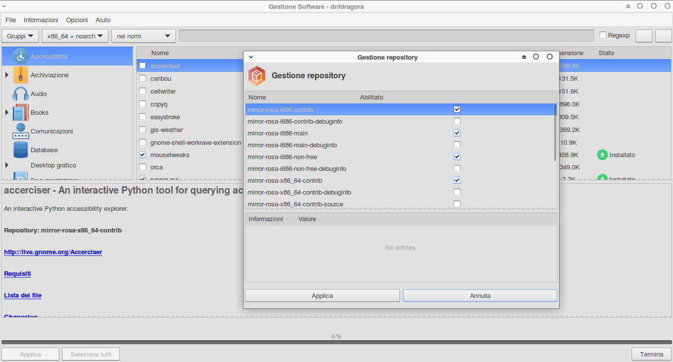Click the 0 % progress bar
The height and width of the screenshot is (362, 673).
pos(336,342)
